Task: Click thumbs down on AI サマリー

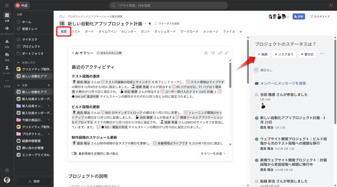Action: click(x=213, y=53)
